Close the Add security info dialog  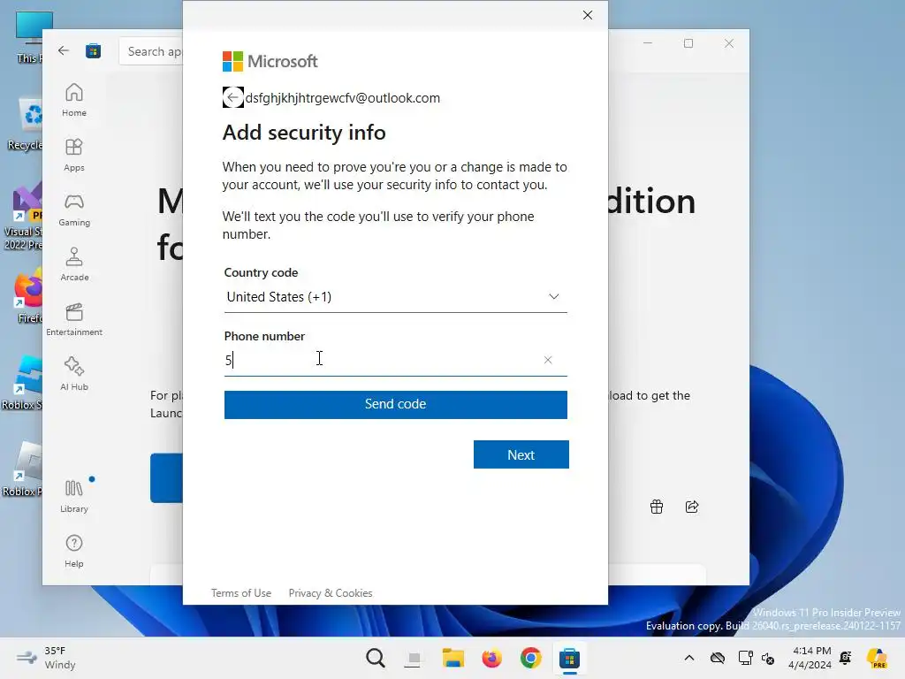click(588, 15)
